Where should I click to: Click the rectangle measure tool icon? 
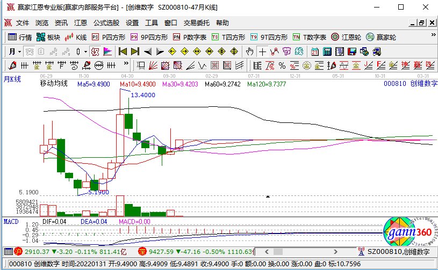point(140,65)
